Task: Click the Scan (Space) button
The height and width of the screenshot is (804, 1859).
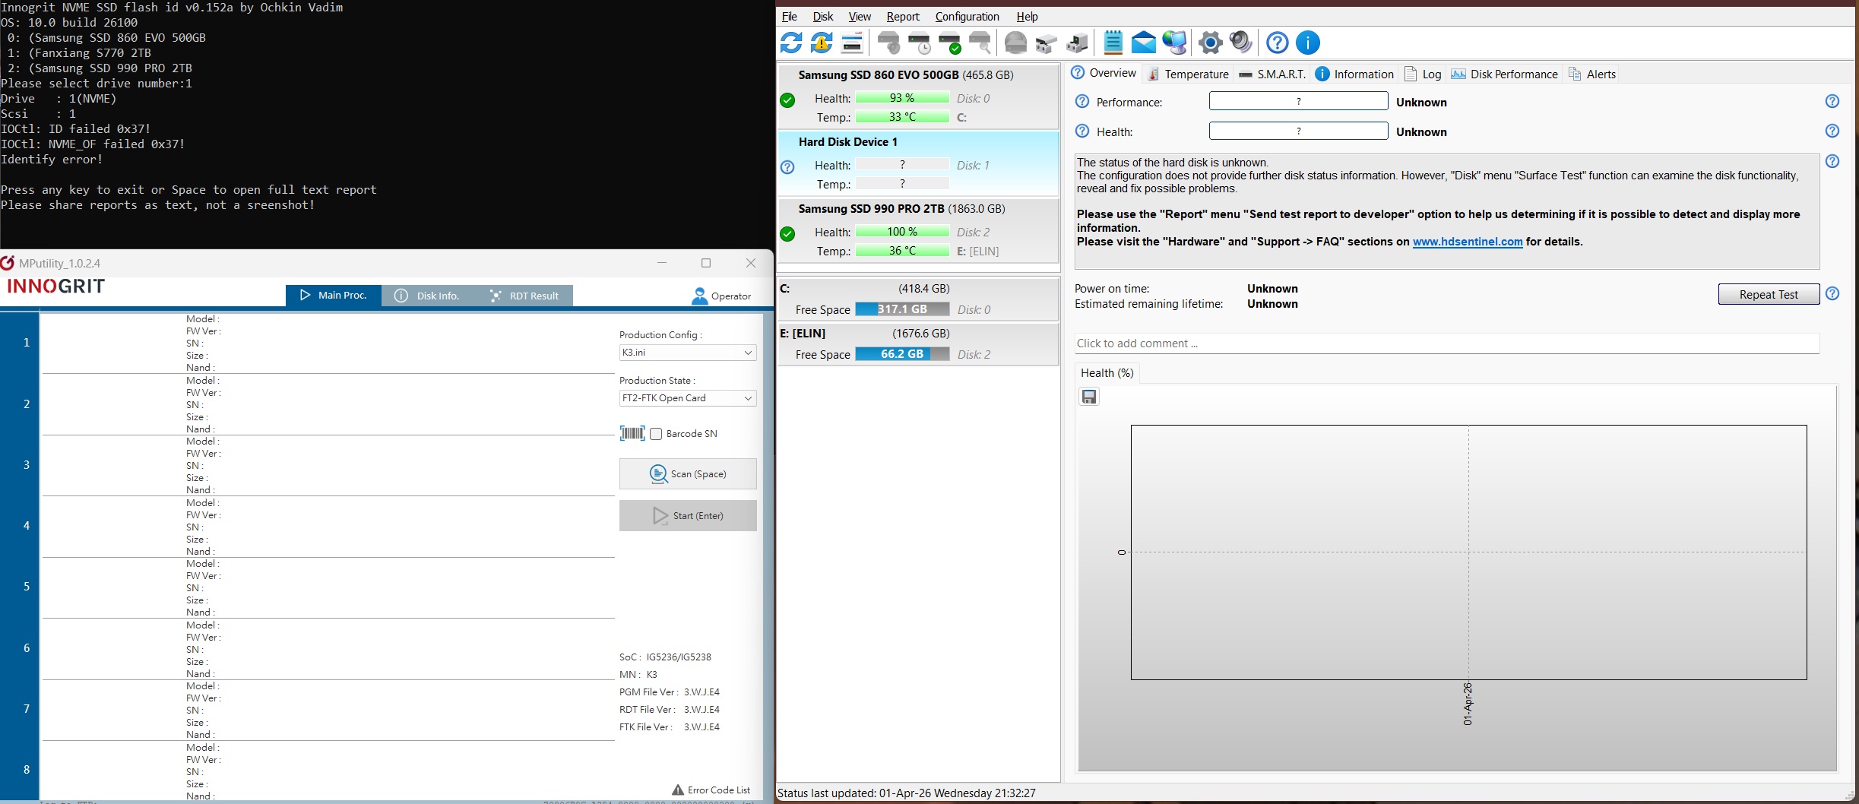Action: [688, 473]
